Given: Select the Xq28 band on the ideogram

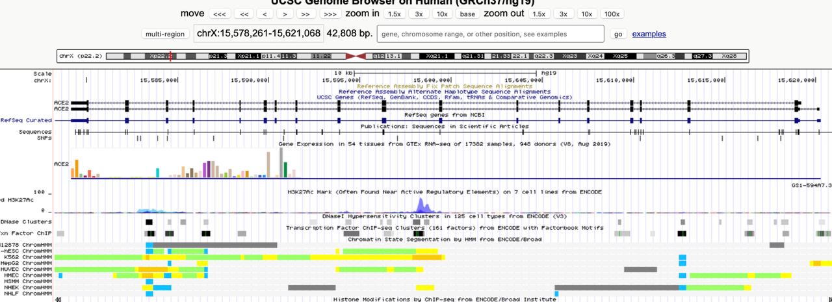Looking at the screenshot, I should (x=729, y=57).
